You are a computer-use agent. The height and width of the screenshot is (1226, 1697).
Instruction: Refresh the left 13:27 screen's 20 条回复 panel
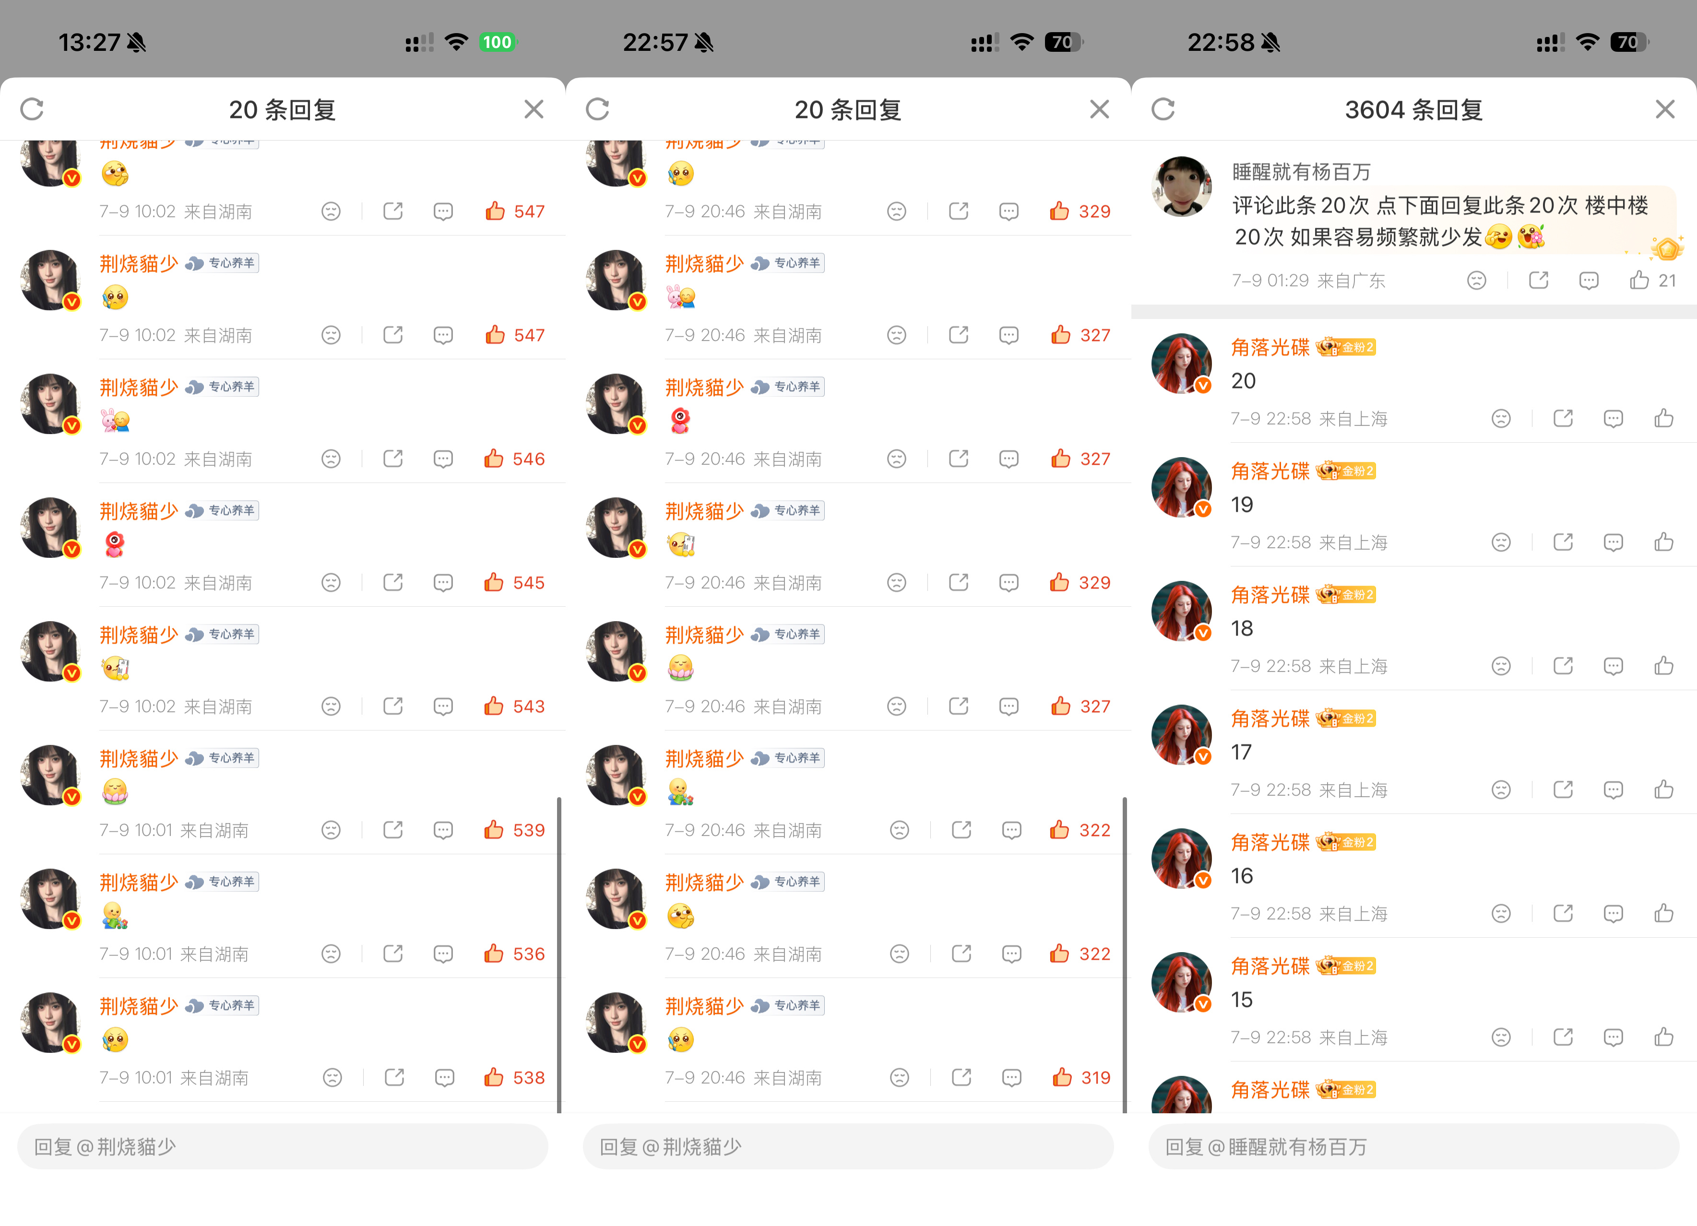coord(32,109)
